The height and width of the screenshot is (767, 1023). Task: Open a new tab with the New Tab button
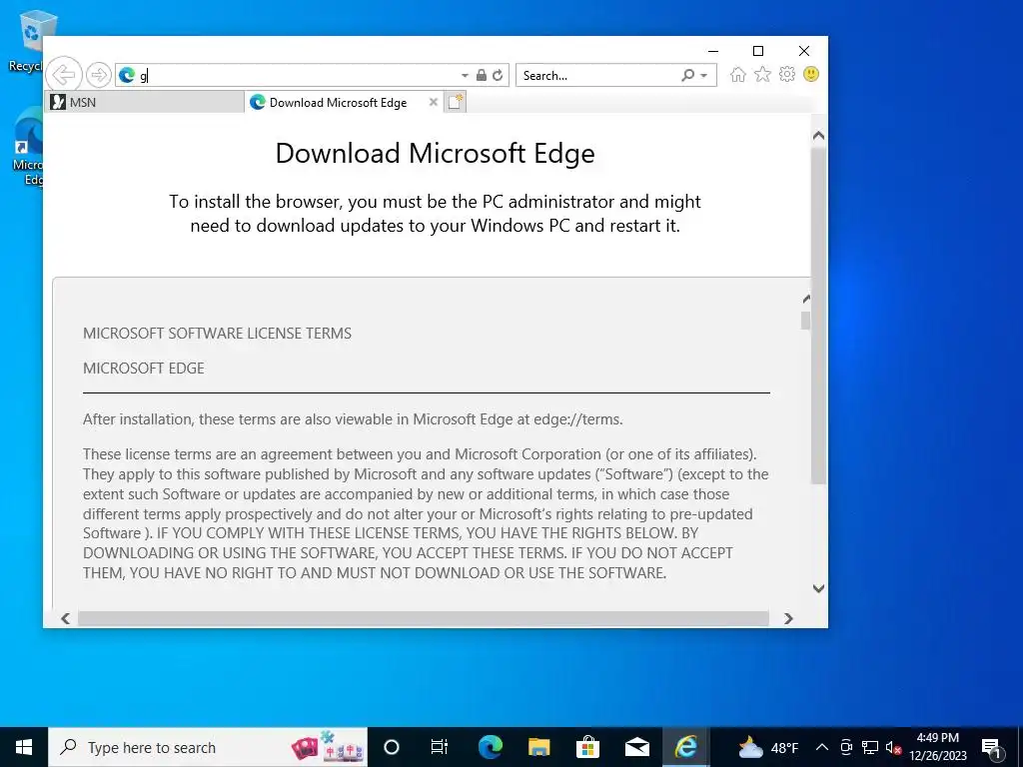456,102
